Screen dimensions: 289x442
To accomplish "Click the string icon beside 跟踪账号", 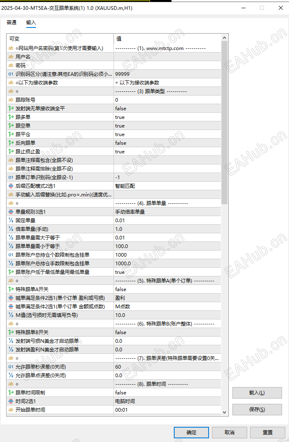I will (11, 100).
